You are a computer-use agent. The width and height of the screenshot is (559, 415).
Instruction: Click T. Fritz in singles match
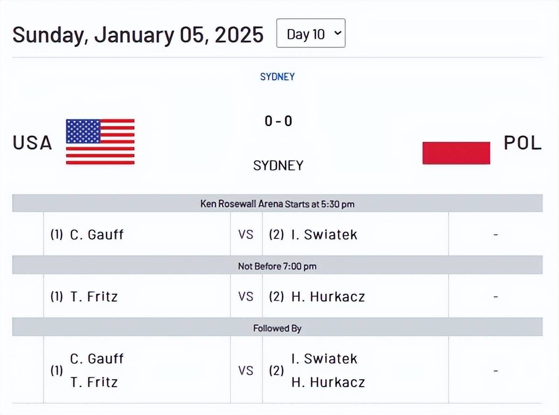[94, 296]
